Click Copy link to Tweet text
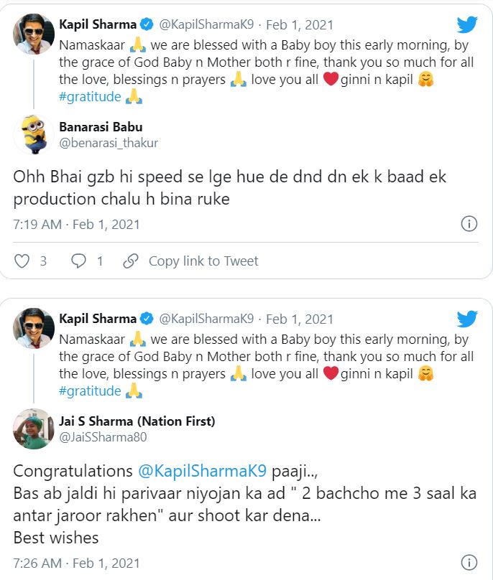 pyautogui.click(x=203, y=261)
